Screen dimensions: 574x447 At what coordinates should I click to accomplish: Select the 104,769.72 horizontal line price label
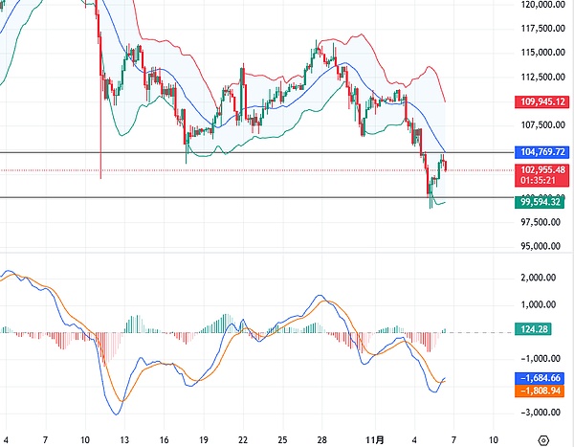point(542,151)
